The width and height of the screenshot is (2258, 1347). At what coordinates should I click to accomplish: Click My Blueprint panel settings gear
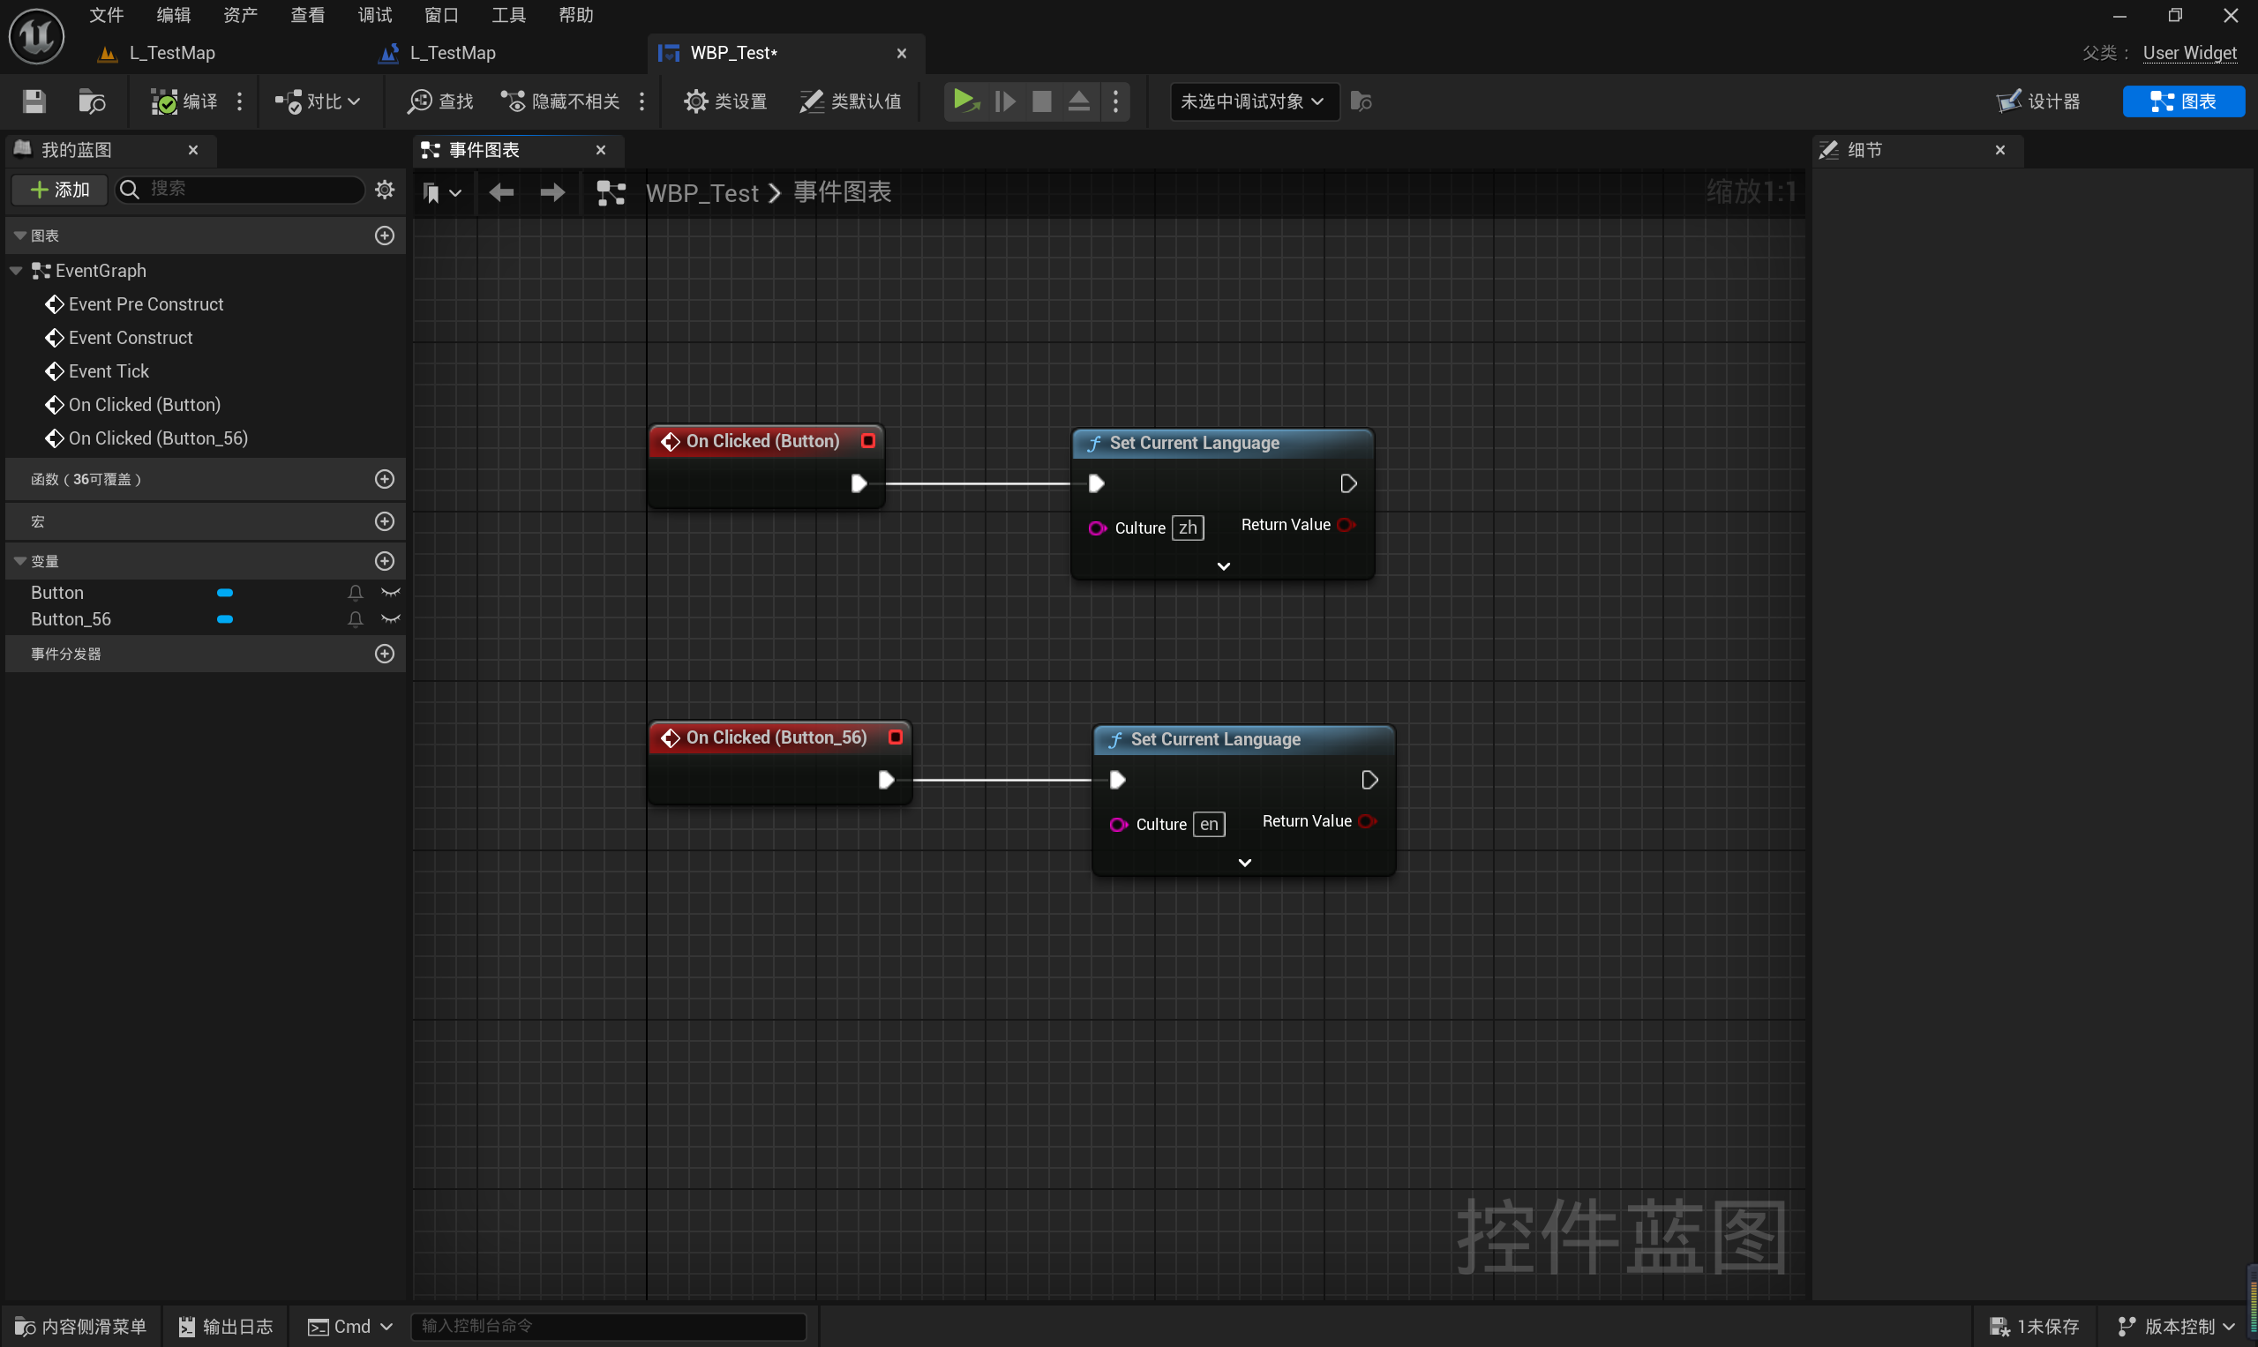pyautogui.click(x=385, y=189)
